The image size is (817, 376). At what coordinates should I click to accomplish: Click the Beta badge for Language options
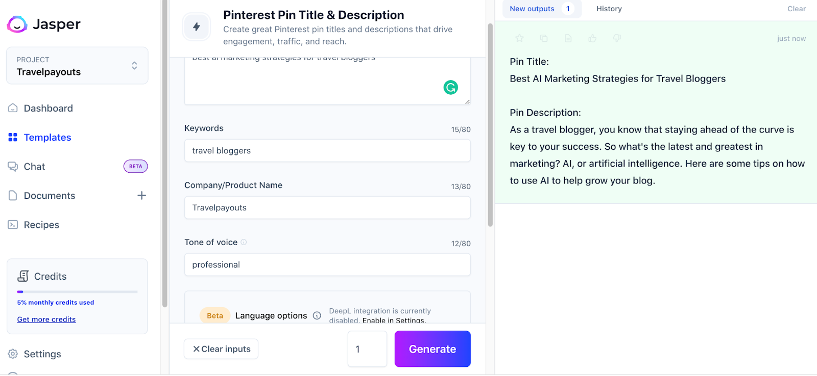tap(215, 315)
